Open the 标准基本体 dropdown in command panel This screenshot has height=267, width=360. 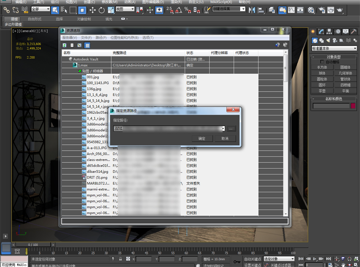pos(334,48)
